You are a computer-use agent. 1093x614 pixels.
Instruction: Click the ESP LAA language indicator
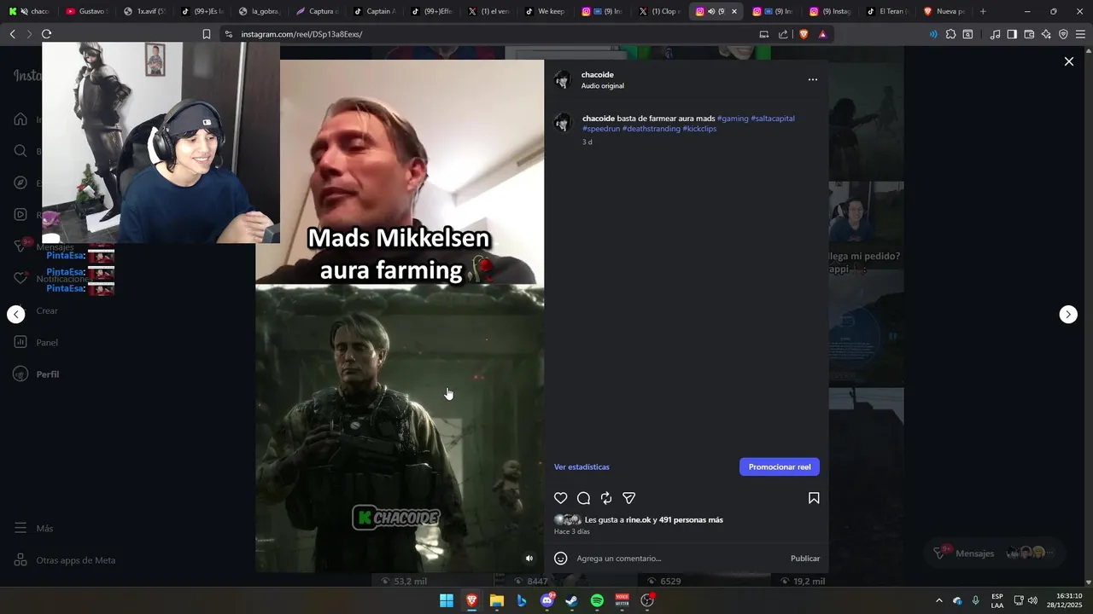point(997,601)
